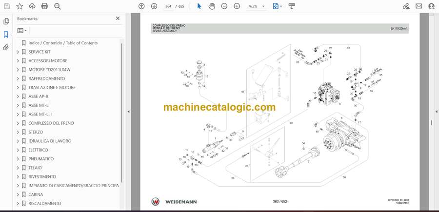Viewport: 439px width, 212px height.
Task: Select the arrow Selection tool
Action: 199,6
